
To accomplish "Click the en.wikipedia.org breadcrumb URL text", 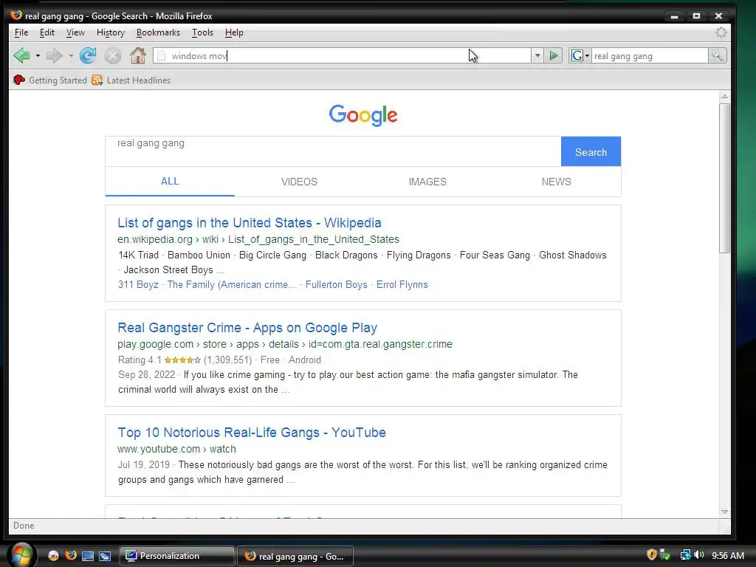I will coord(258,239).
